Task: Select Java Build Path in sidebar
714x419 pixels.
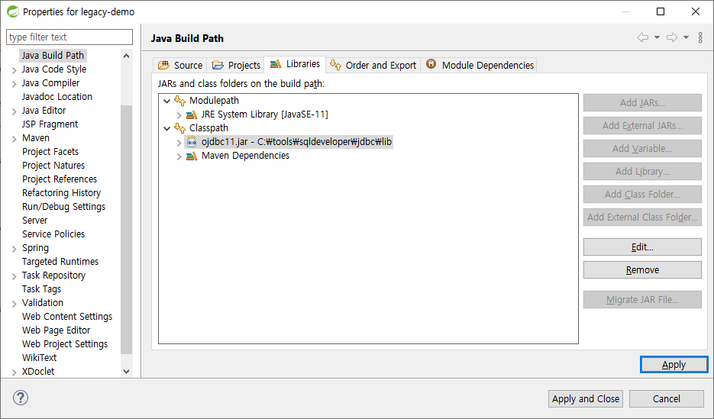Action: (53, 56)
